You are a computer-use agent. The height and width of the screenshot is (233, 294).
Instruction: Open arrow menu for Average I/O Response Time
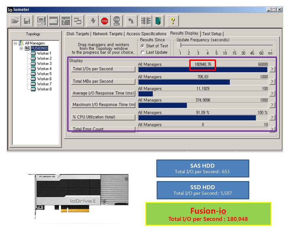(x=272, y=93)
